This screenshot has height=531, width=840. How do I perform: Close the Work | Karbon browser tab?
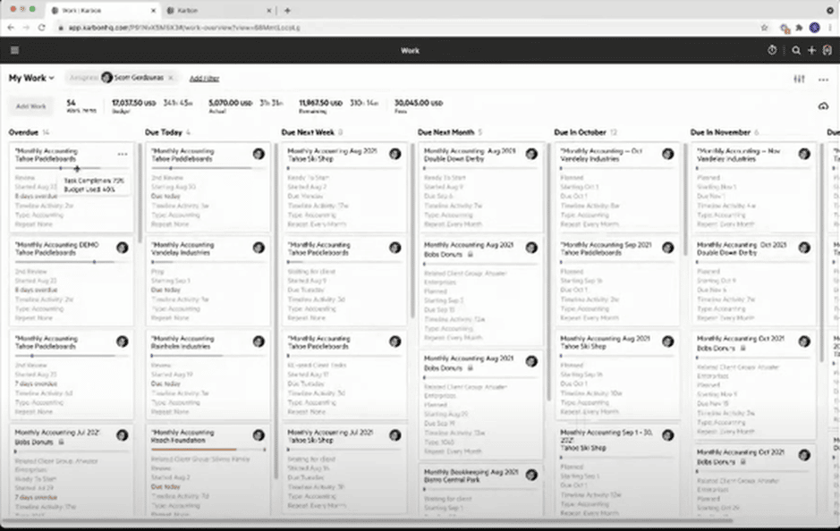[x=153, y=10]
